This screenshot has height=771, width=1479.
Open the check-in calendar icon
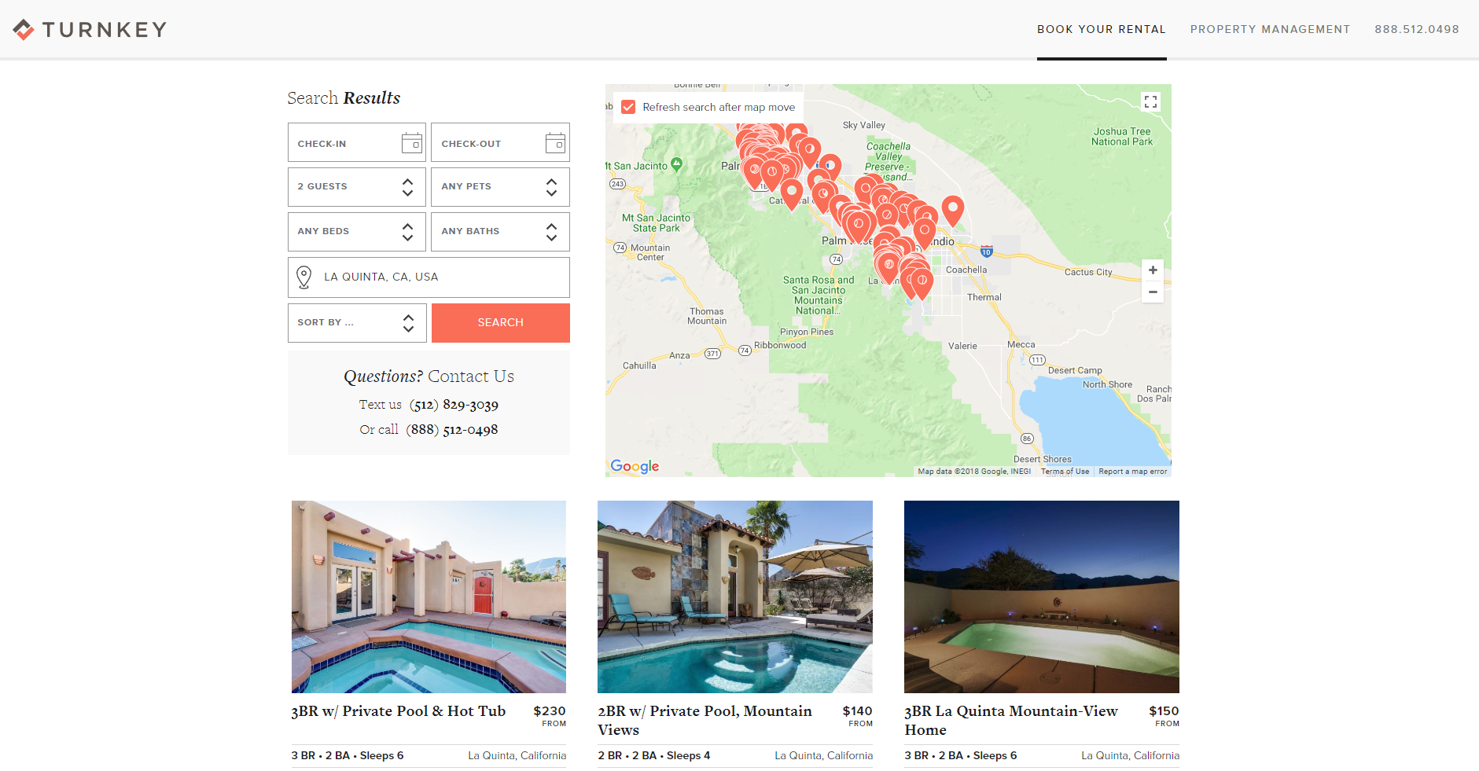point(411,143)
